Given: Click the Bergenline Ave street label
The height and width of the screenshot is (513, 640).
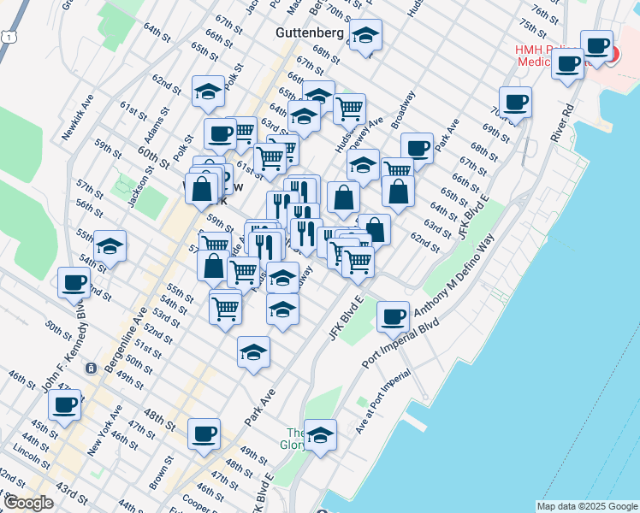Looking at the screenshot, I should click(126, 339).
